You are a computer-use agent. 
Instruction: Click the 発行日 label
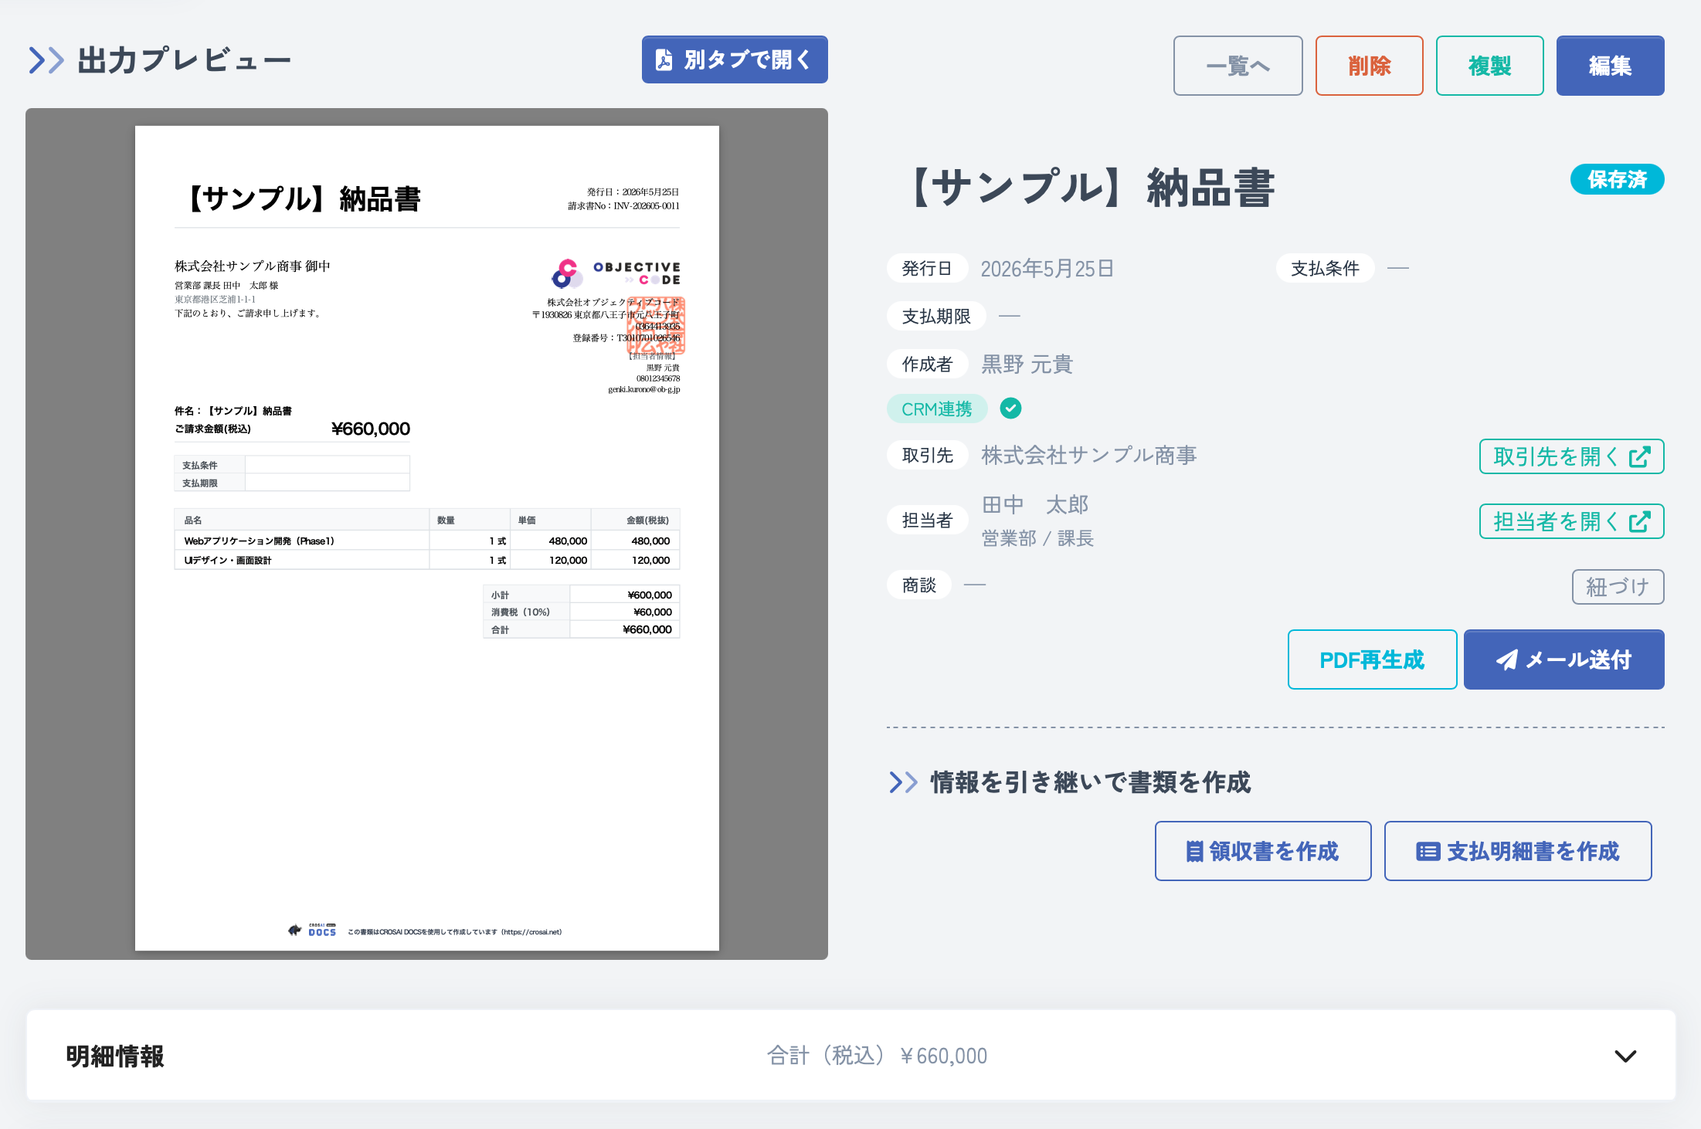927,269
